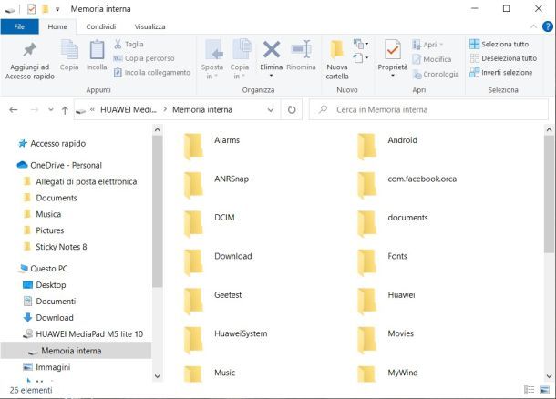Screen dimensions: 556x399
Task: Open the easy access dropdown in Nuovo group
Action: pyautogui.click(x=361, y=57)
